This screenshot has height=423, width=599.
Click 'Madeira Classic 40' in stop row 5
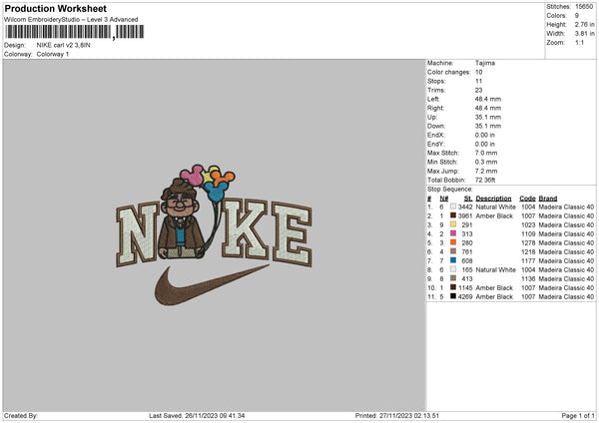point(566,242)
